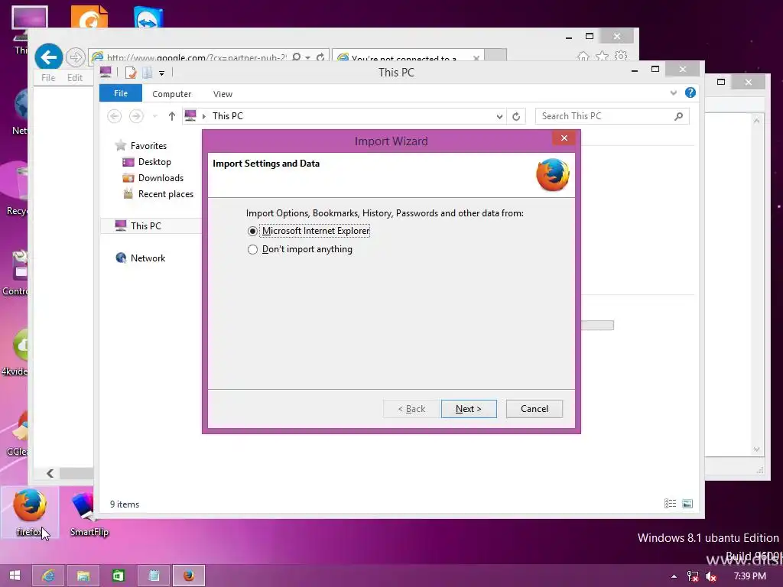Click the search magnifier icon in Explorer
The width and height of the screenshot is (783, 587).
[x=678, y=116]
